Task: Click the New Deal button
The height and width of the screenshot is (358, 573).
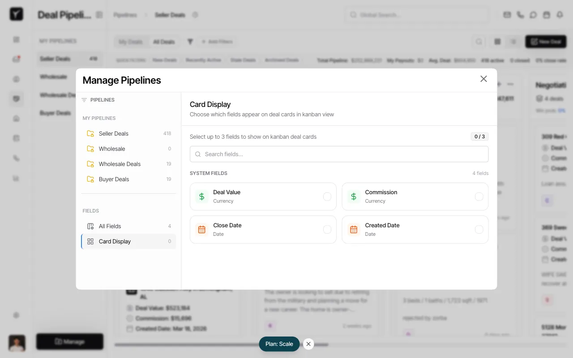Action: pos(546,42)
